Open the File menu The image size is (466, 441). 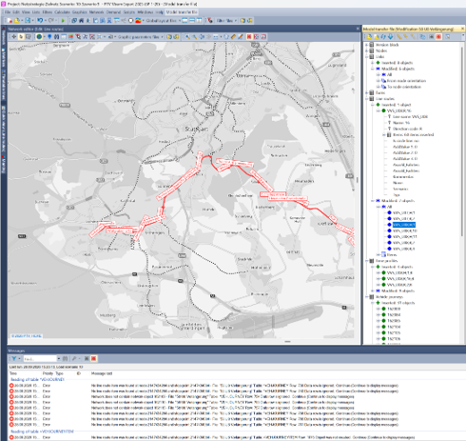pyautogui.click(x=8, y=12)
